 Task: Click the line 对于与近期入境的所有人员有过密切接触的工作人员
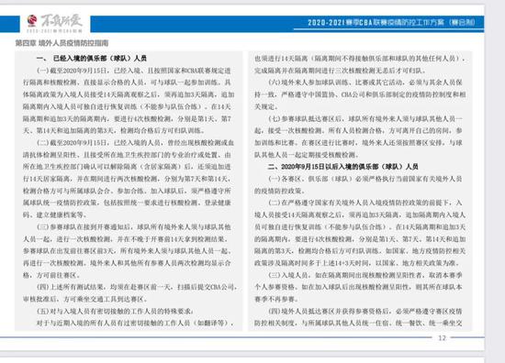[135, 323]
